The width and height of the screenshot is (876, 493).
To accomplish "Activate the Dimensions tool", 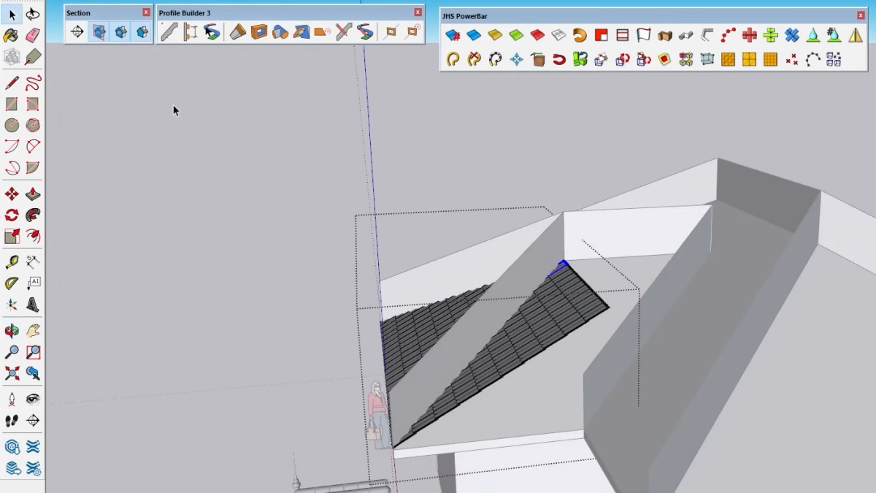I will tap(33, 261).
